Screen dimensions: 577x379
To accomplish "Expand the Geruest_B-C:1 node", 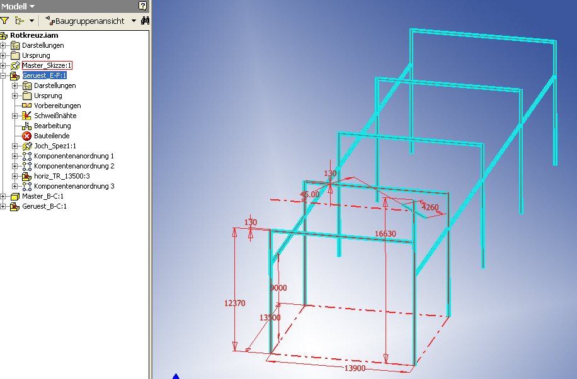I will coord(3,206).
